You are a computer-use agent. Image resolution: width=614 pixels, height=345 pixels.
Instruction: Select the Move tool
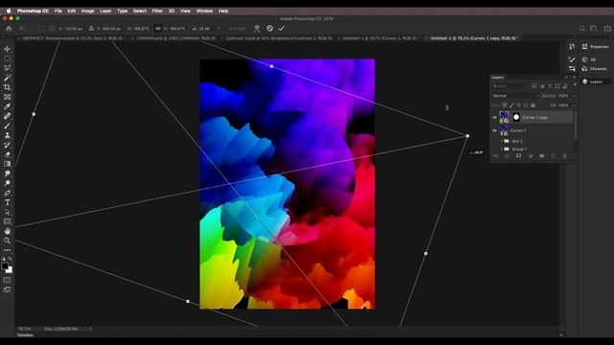7,49
